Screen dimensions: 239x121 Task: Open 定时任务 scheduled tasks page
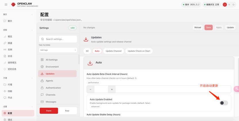18,69
